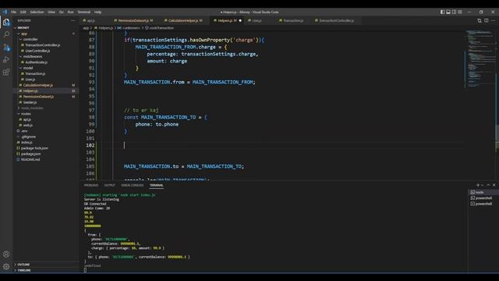Maximize the terminal panel size
The height and width of the screenshot is (281, 499).
[488, 185]
